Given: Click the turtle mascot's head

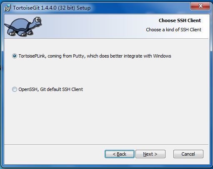Looking at the screenshot, I should click(x=37, y=21).
